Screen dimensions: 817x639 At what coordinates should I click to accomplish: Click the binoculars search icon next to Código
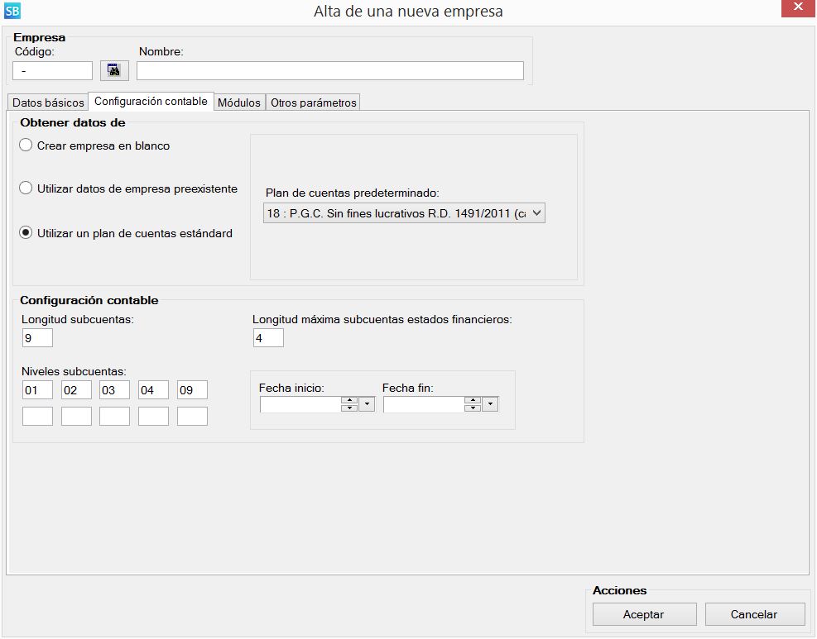114,71
